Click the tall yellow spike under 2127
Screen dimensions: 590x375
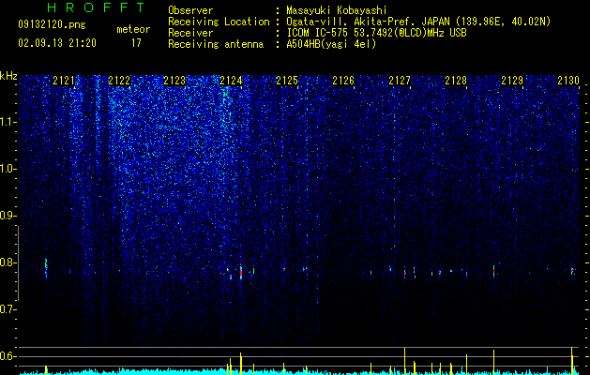point(405,361)
